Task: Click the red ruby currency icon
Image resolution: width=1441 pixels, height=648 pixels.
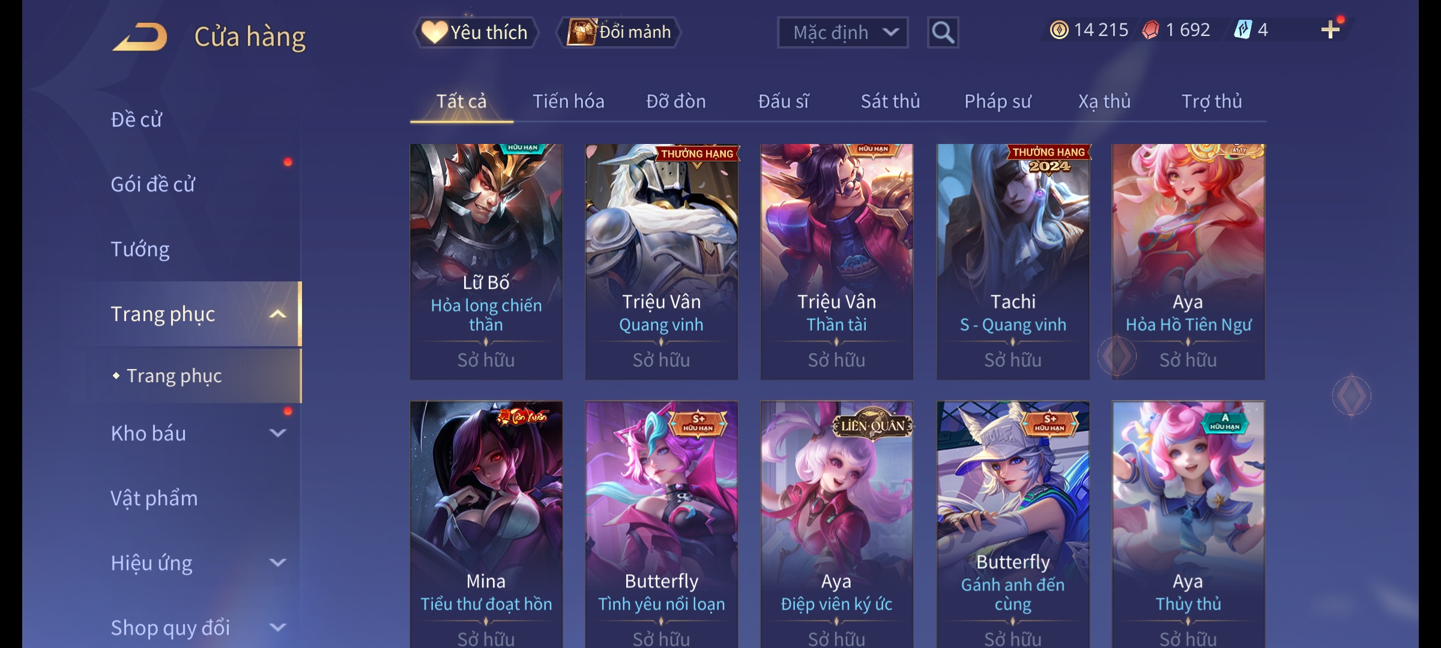Action: click(1150, 30)
